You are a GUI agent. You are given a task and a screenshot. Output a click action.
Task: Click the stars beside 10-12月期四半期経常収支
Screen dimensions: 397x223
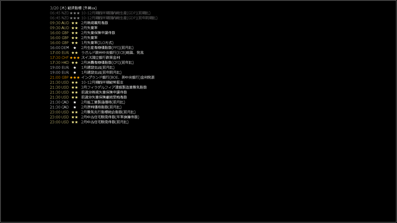pyautogui.click(x=75, y=82)
